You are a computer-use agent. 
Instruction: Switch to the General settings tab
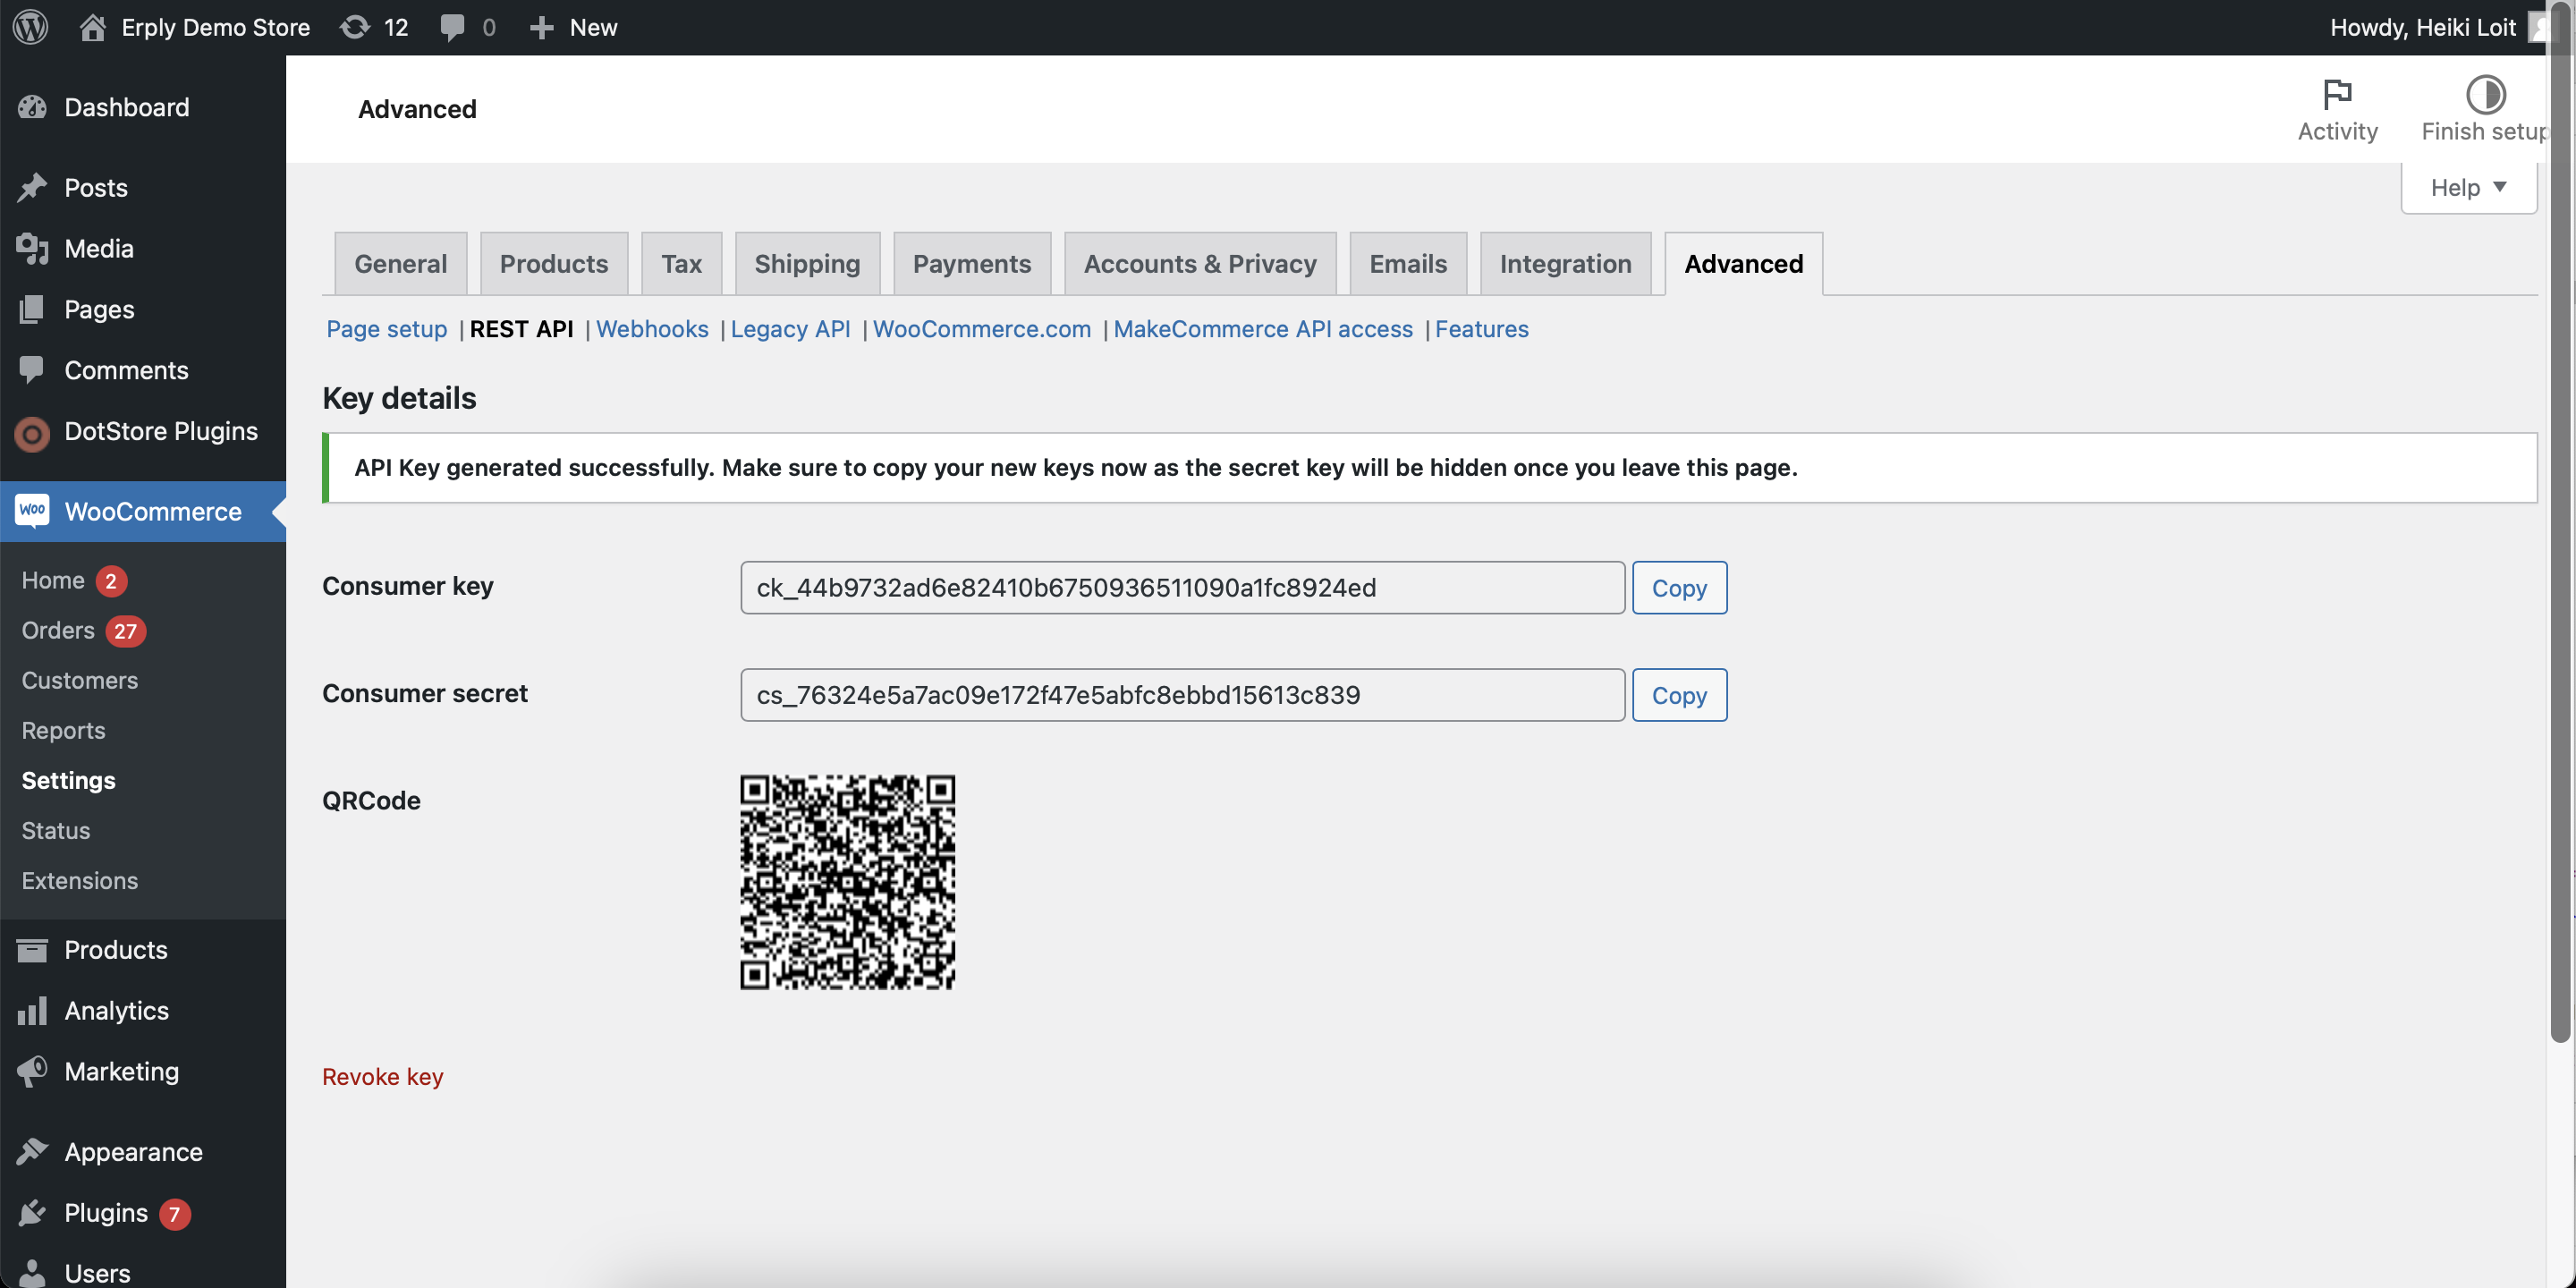400,264
